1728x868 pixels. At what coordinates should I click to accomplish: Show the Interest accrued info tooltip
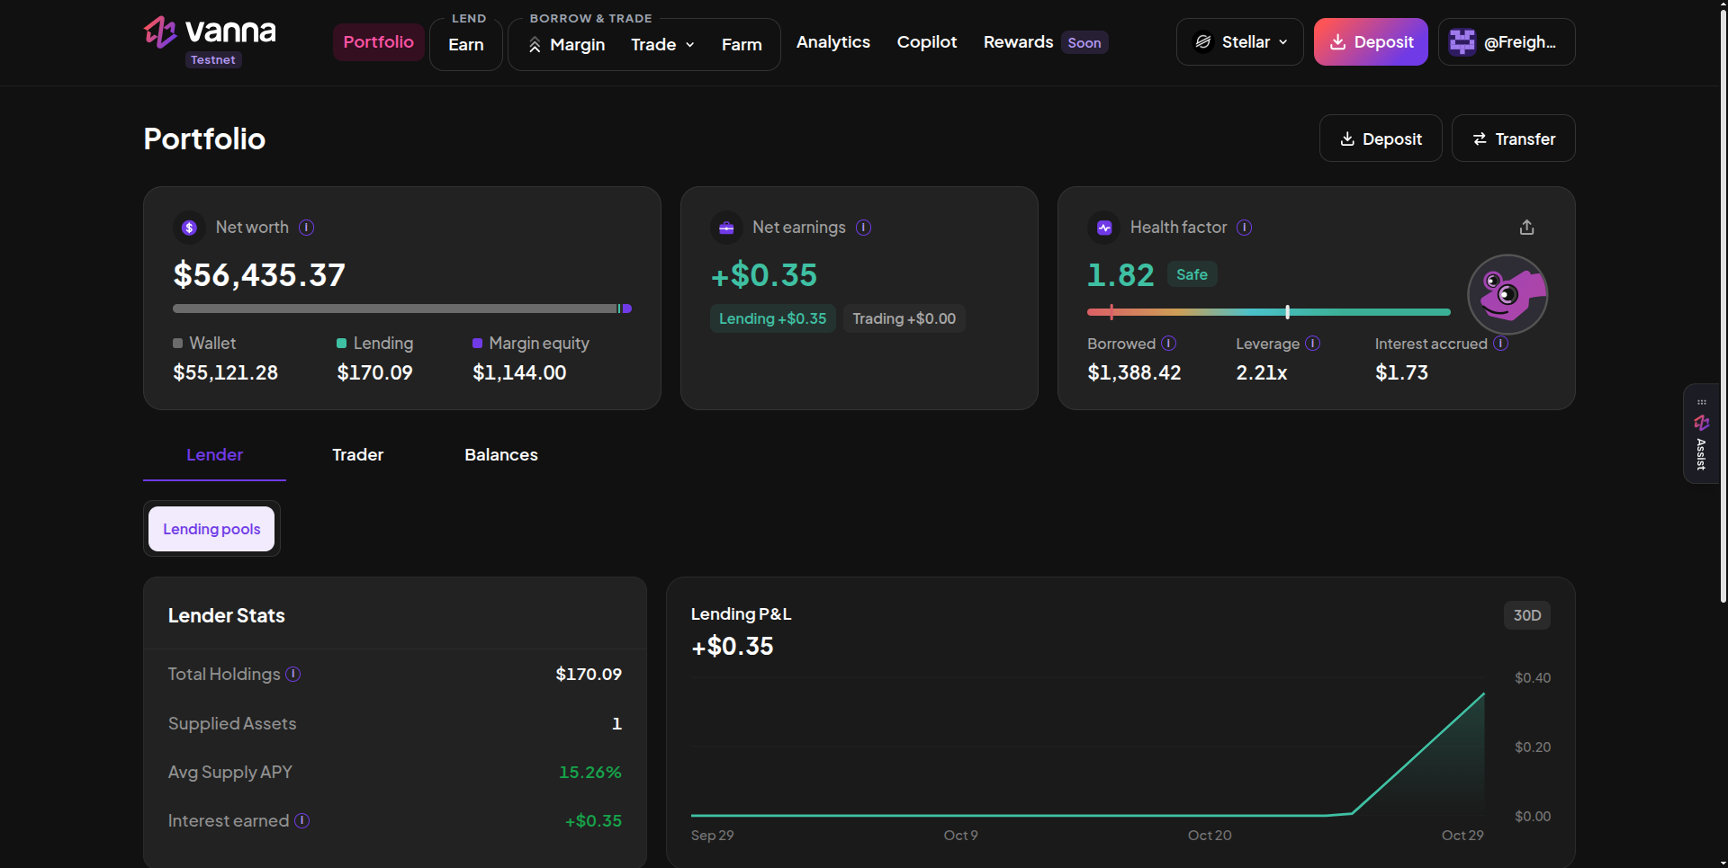pos(1500,344)
